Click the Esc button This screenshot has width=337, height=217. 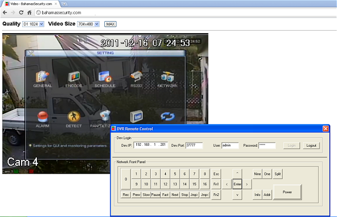216,174
